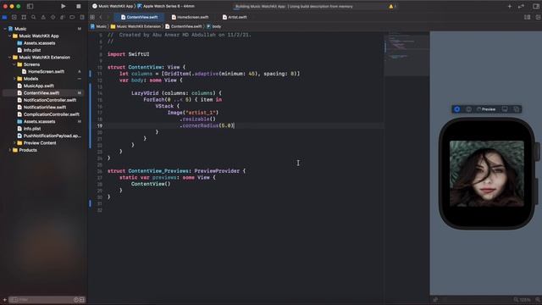Open the editor options menu icon
This screenshot has width=542, height=305.
click(x=527, y=17)
